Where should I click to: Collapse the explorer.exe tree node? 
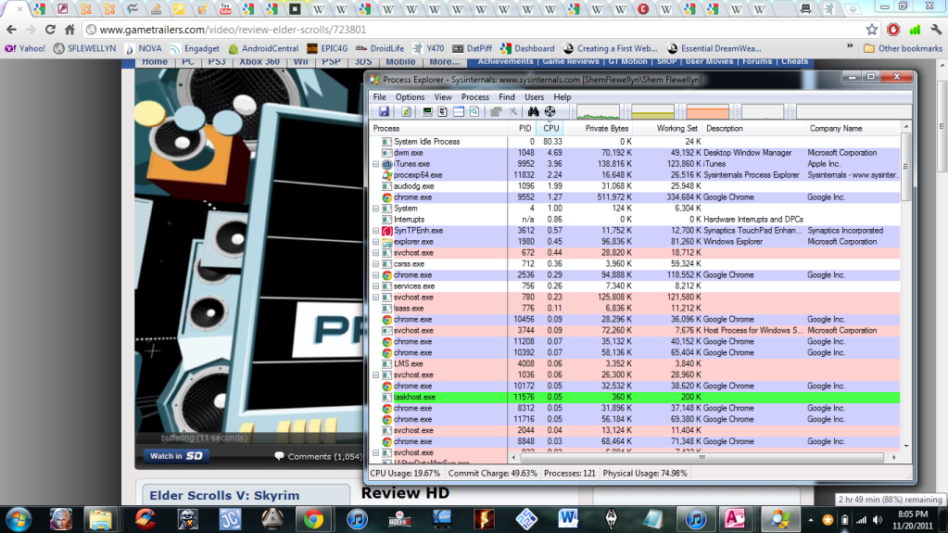(x=376, y=241)
